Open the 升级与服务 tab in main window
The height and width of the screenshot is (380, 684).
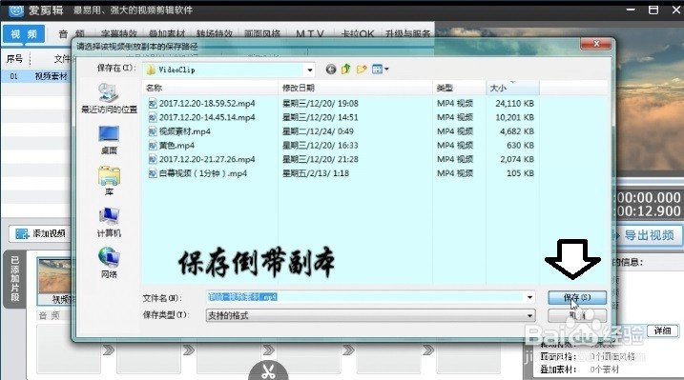click(407, 33)
